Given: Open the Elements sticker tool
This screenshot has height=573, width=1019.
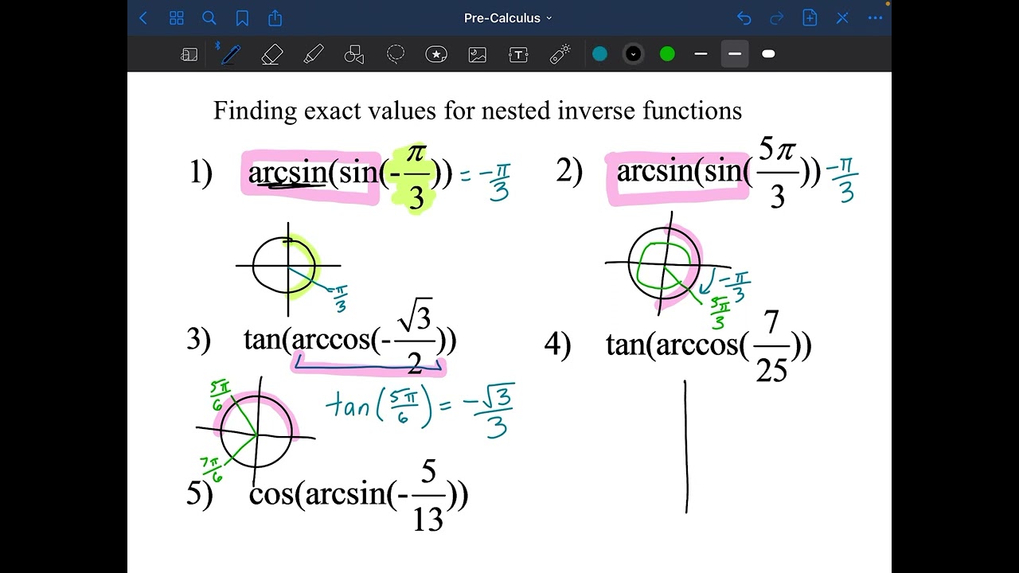Looking at the screenshot, I should [436, 54].
